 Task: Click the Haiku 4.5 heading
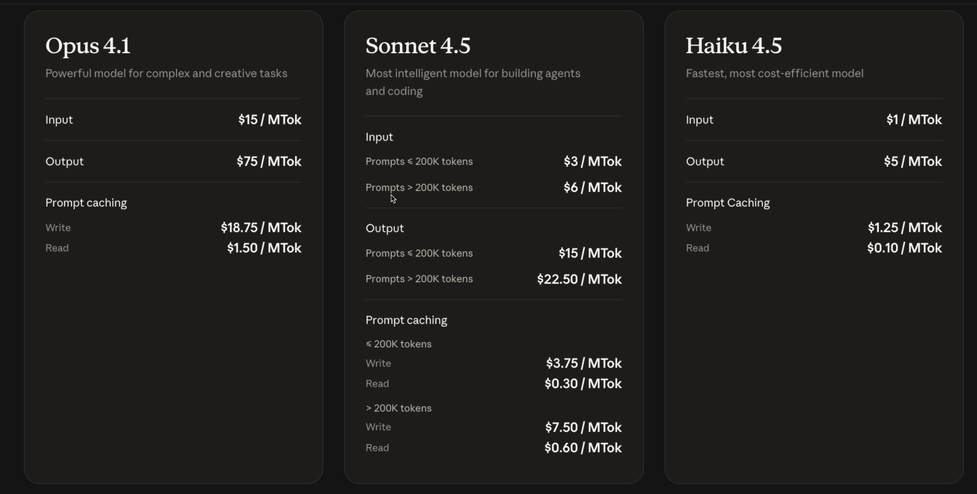point(734,46)
